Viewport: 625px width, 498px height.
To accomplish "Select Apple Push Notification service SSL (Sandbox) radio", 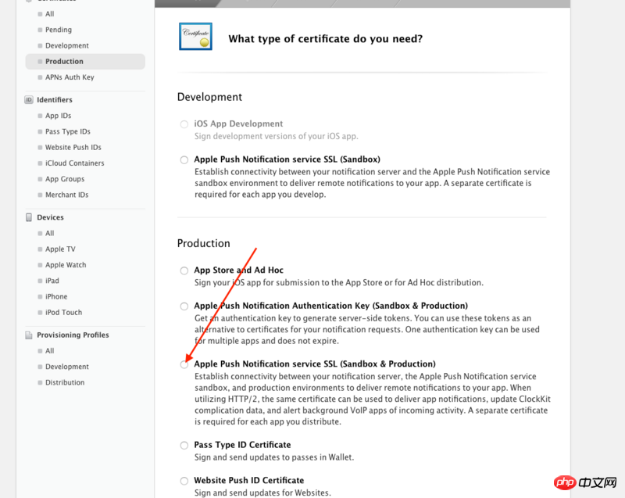I will tap(184, 160).
